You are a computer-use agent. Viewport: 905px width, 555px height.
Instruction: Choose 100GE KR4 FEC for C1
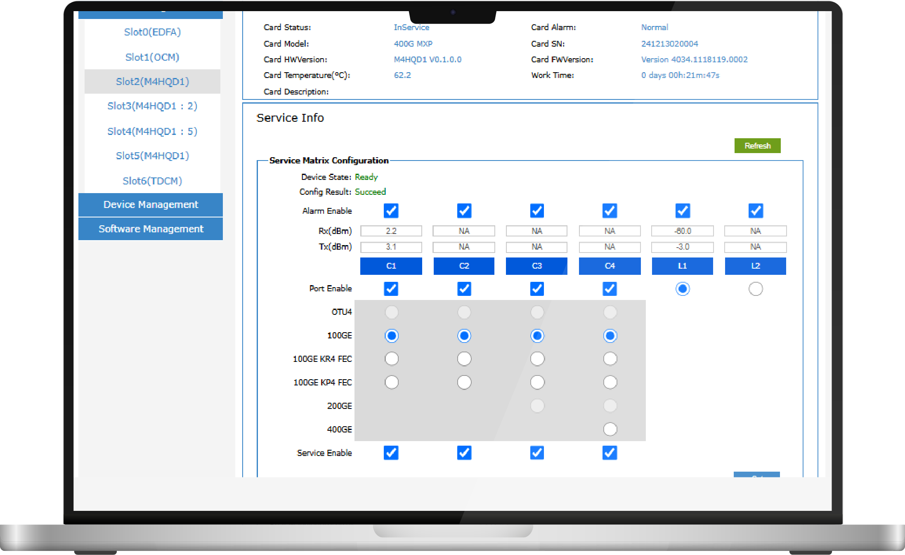(x=391, y=359)
